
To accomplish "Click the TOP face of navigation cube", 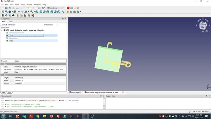I will pos(203,27).
